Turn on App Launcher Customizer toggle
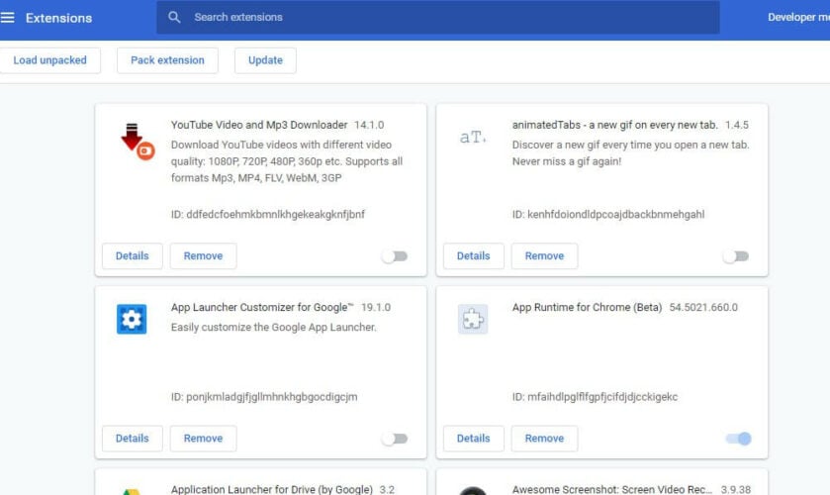Screen dimensions: 830x495 [395, 439]
